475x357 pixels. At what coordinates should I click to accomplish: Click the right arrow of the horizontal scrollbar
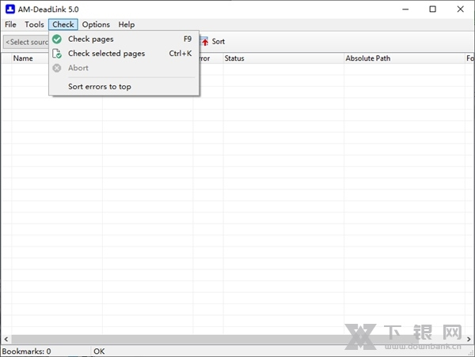tap(469, 340)
